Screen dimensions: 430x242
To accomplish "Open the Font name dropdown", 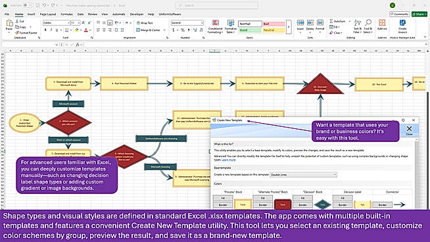I will tap(68, 23).
